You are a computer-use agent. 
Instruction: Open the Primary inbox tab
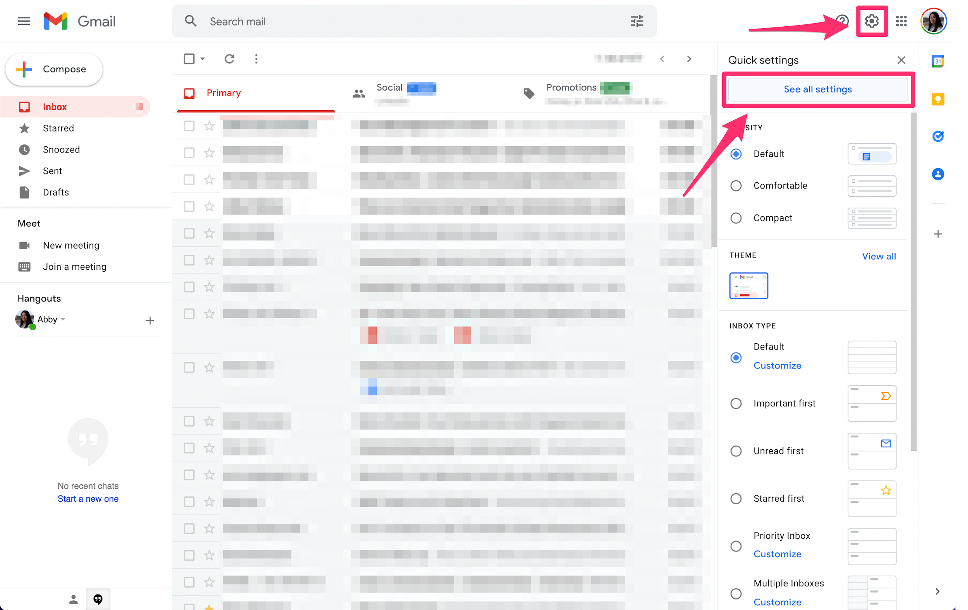(x=223, y=93)
